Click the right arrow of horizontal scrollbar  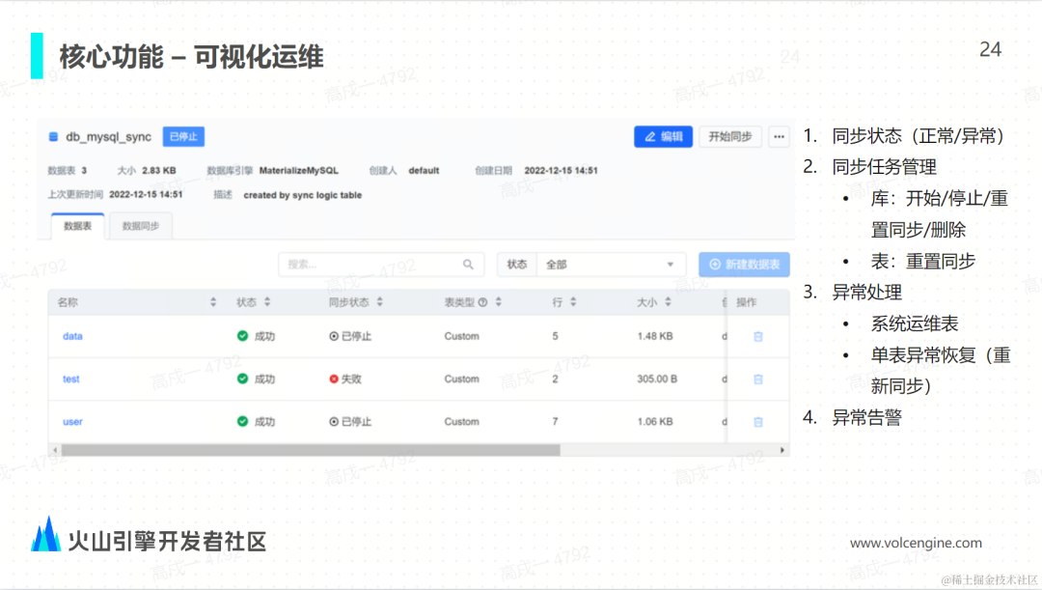(782, 450)
